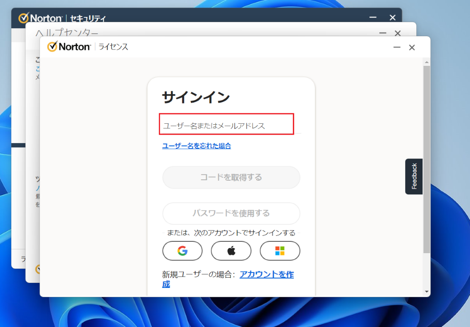This screenshot has height=327, width=470.
Task: Click the ヘルプセンター window title
Action: pos(67,32)
